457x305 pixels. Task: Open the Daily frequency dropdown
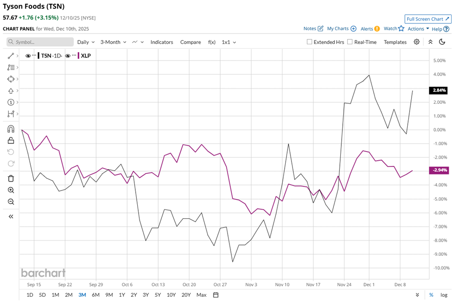tap(86, 42)
